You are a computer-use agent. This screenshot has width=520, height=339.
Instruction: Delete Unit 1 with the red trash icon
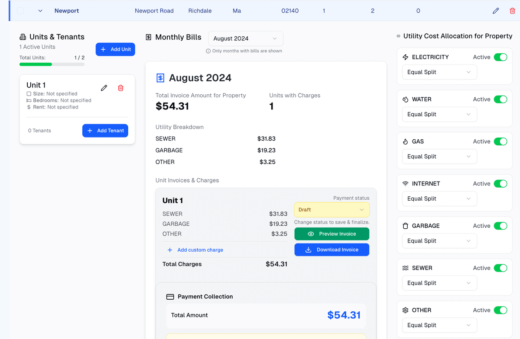click(121, 88)
